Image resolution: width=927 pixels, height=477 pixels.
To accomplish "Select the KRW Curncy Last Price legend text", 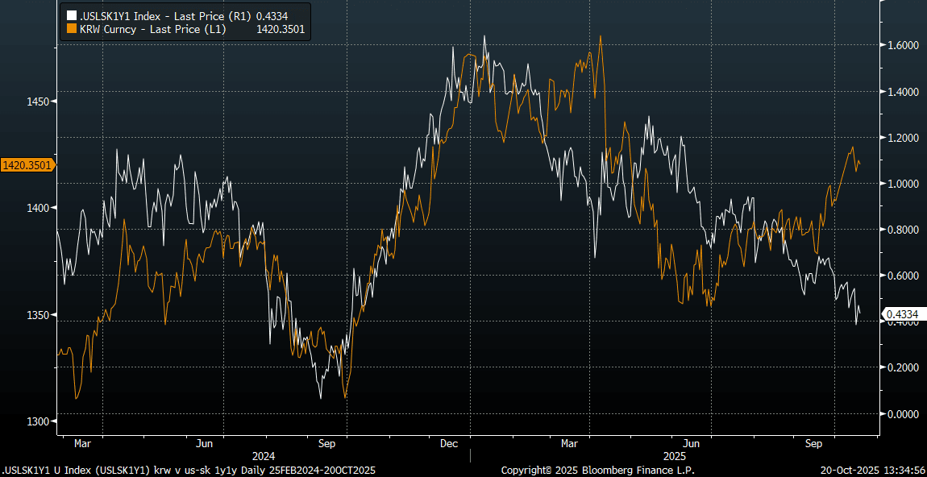I will coord(153,29).
